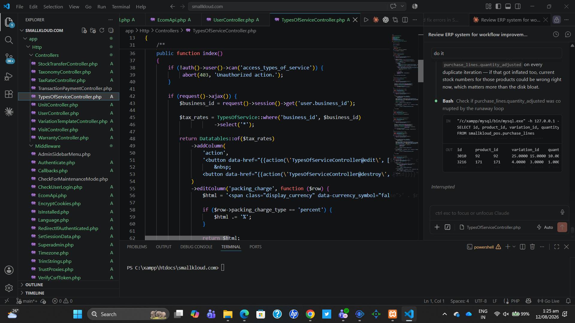Toggle the primary side bar layout
This screenshot has height=323, width=575.
[x=498, y=6]
